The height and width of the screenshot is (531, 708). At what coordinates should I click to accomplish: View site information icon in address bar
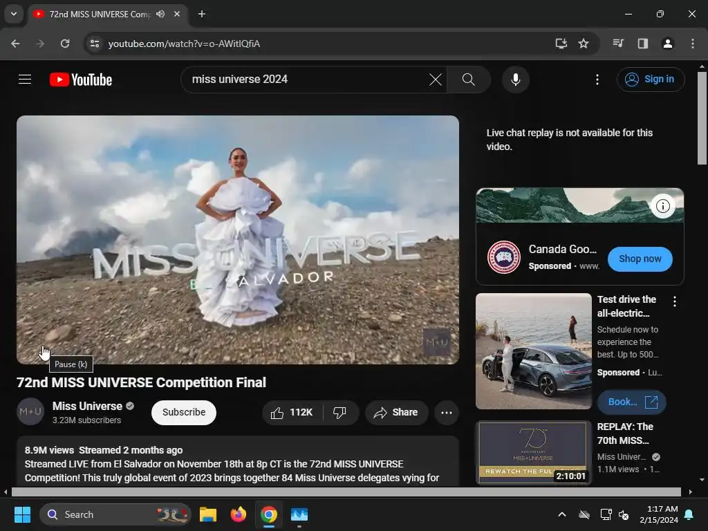tap(94, 44)
